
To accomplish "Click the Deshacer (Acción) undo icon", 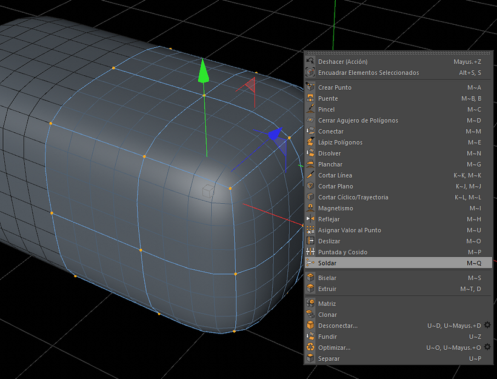I will click(x=310, y=61).
